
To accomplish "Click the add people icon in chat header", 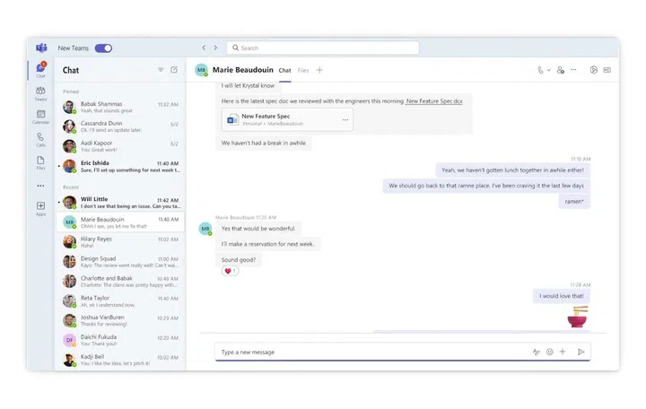I will tap(561, 70).
